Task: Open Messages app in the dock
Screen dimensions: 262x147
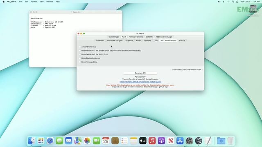Action: point(59,141)
